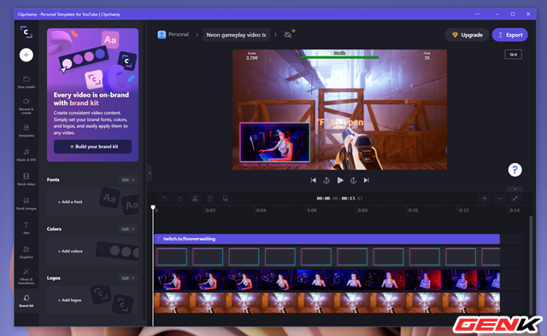547x336 pixels.
Task: Click Add a font
Action: [70, 201]
